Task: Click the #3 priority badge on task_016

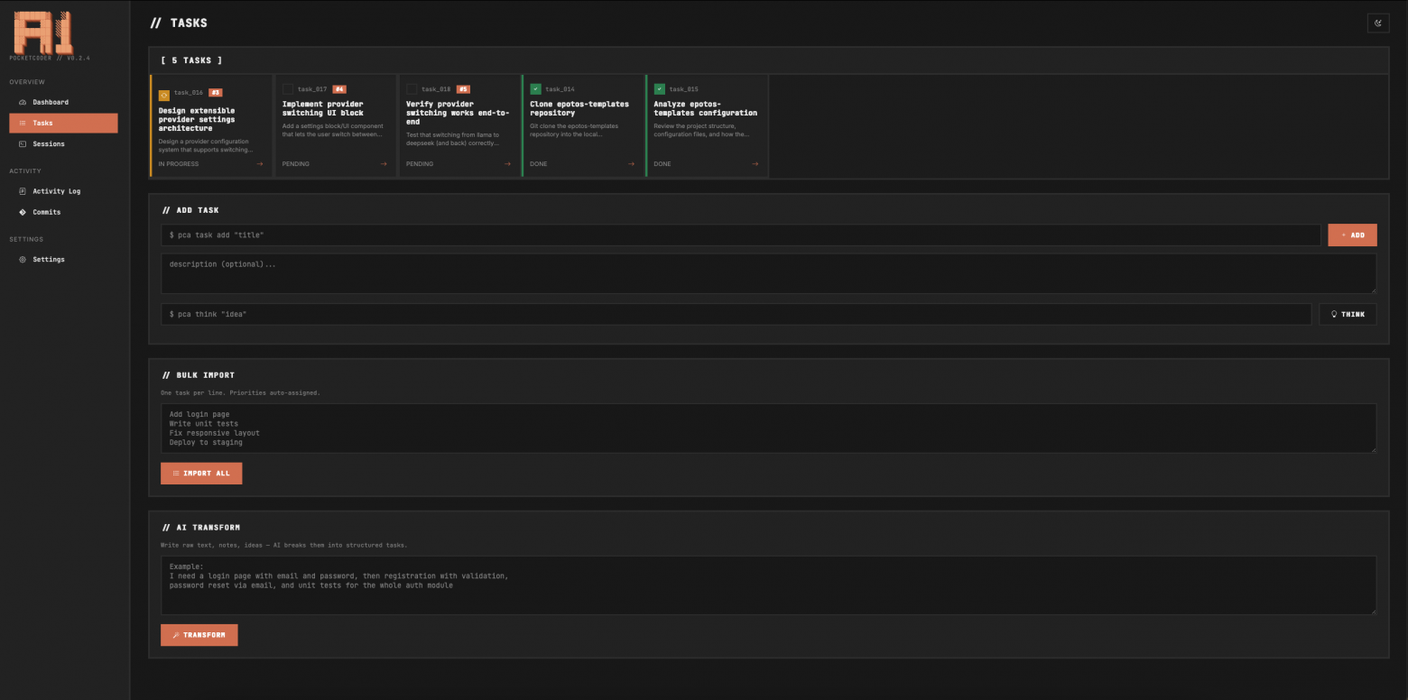Action: (216, 91)
